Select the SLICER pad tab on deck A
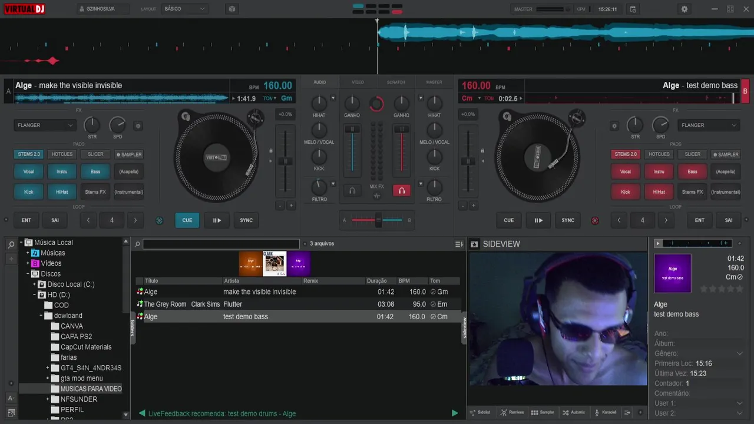Screen dimensions: 754x424 pyautogui.click(x=95, y=154)
